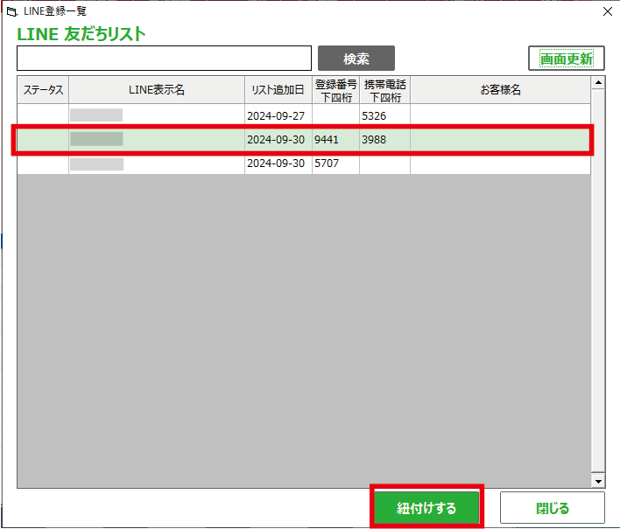620x529 pixels.
Task: Select the phone digits cell 5326
Action: (384, 115)
